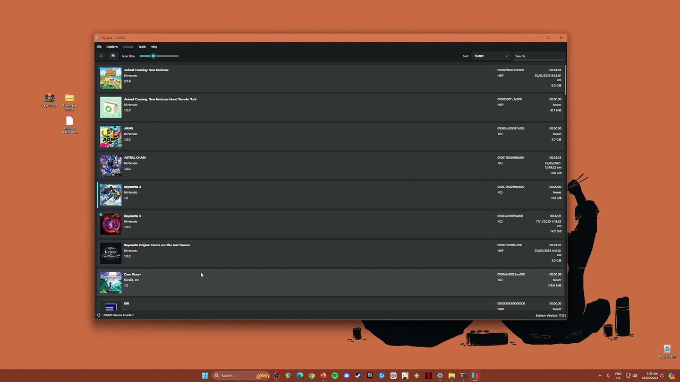Viewport: 680px width, 382px height.
Task: Launch Firefox from the taskbar
Action: 323,376
